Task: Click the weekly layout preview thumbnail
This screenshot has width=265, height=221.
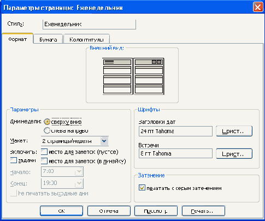Action: (133, 76)
